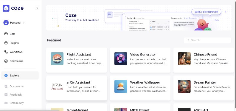Viewport: 236px width, 111px height.
Task: Click the Video Generator film reel icon
Action: (x=121, y=58)
